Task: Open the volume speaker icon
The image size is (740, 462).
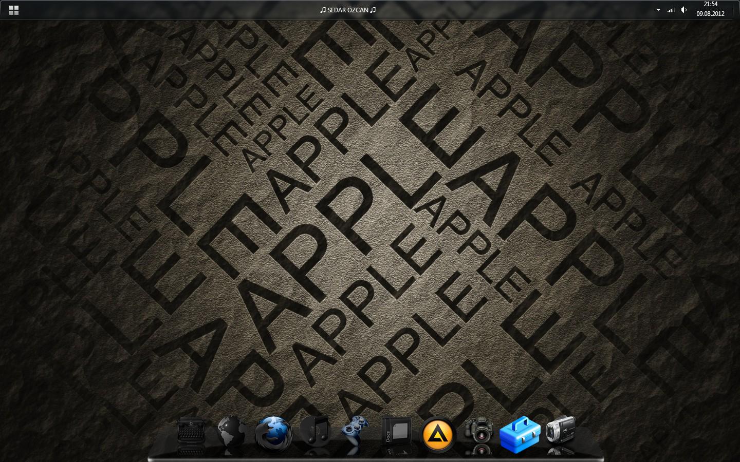Action: point(683,10)
